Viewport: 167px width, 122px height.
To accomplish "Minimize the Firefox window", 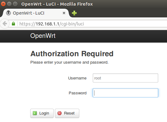I will (9, 4).
